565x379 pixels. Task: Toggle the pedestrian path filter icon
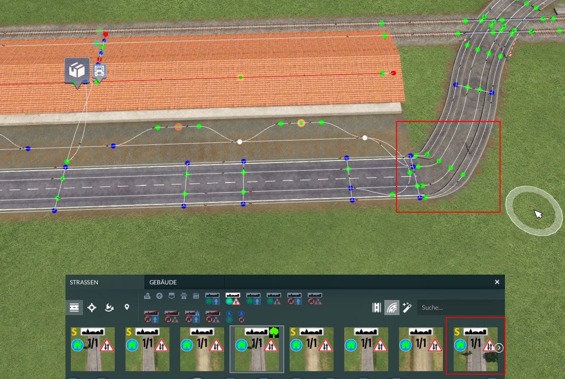tap(229, 317)
